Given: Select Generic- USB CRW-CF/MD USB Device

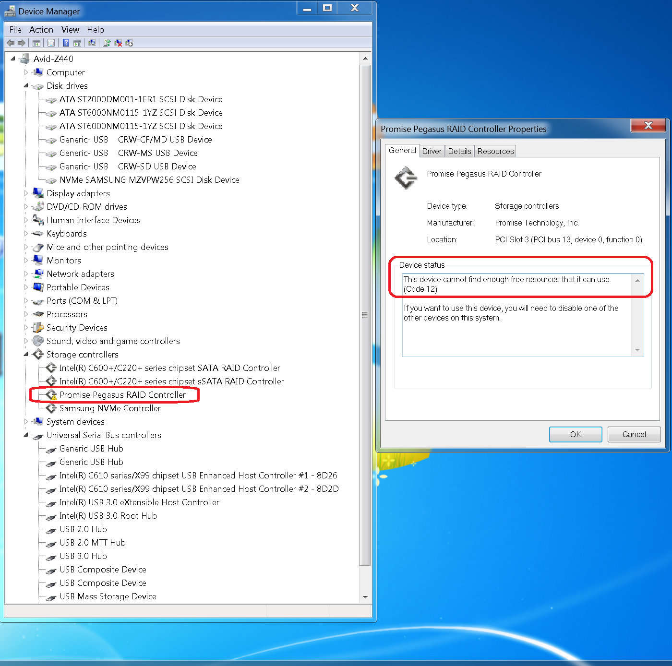Looking at the screenshot, I should 136,140.
